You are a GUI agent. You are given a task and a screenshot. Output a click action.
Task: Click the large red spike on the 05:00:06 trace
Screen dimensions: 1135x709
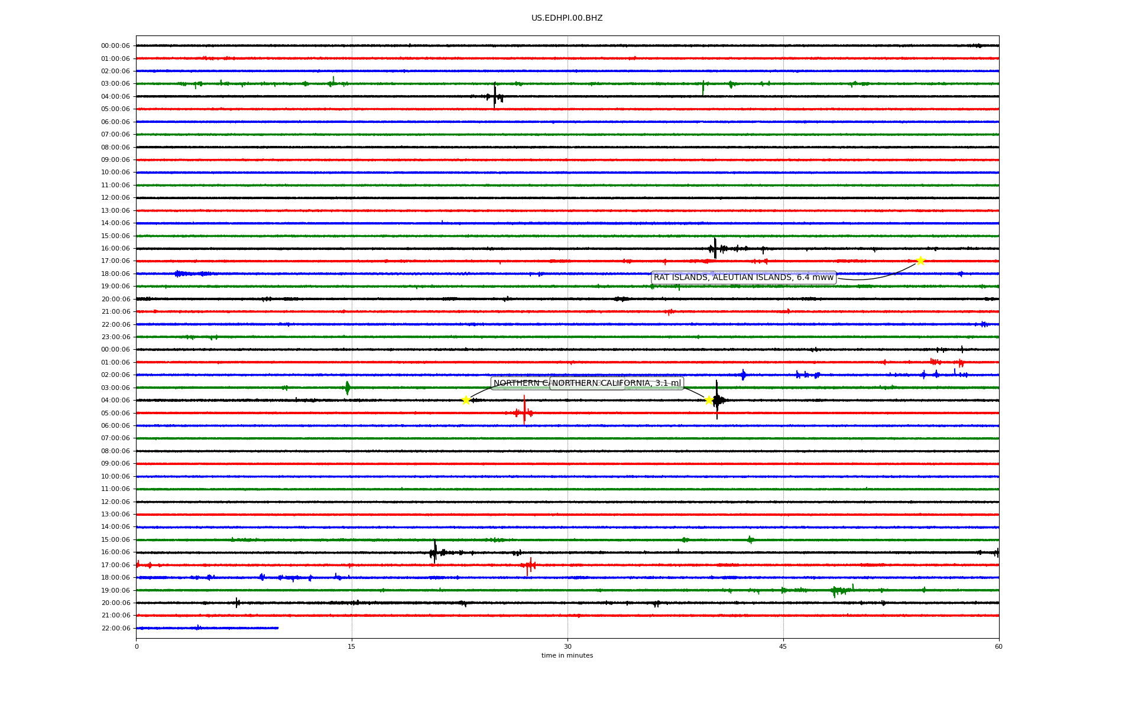point(524,411)
